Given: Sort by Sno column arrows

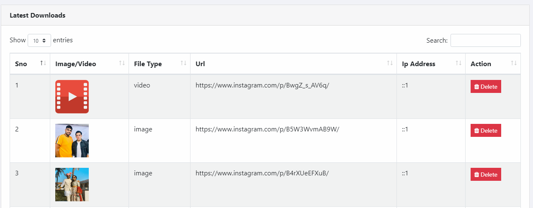Looking at the screenshot, I should coord(43,63).
